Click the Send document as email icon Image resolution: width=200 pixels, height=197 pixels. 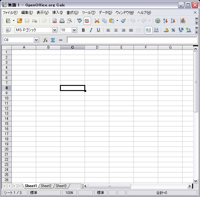(x=34, y=21)
